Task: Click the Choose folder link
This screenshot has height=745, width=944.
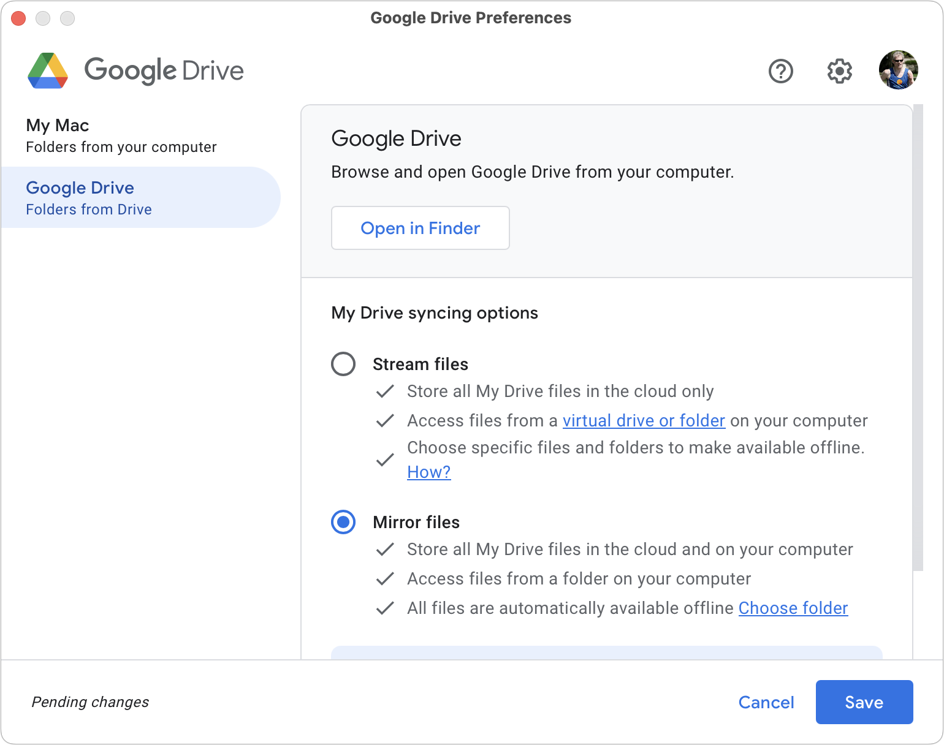Action: coord(793,608)
